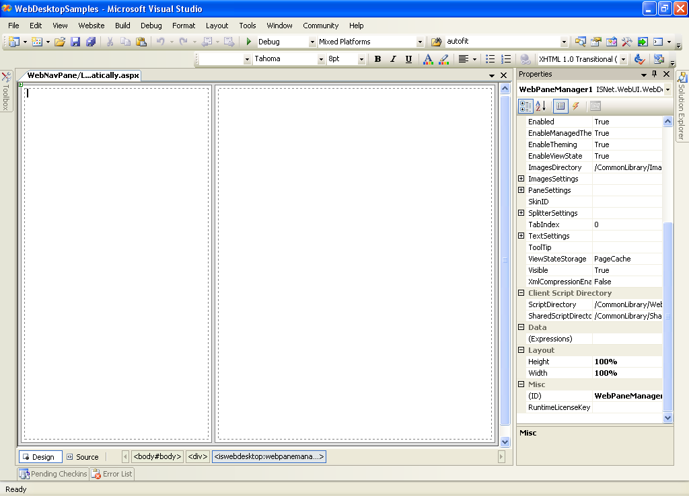Toggle Underline formatting
This screenshot has height=496, width=689.
click(408, 59)
